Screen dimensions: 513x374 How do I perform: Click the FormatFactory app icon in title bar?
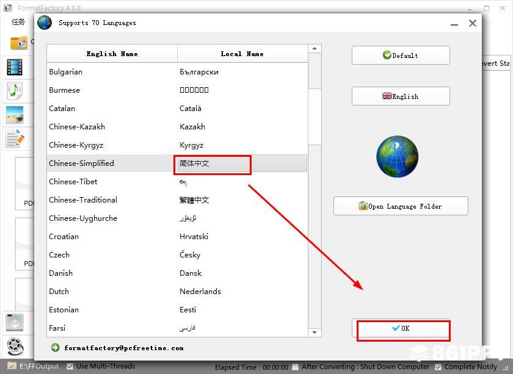[x=8, y=7]
